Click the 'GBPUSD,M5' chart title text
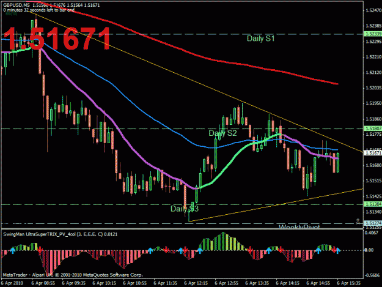This screenshot has width=382, height=287. tap(17, 5)
